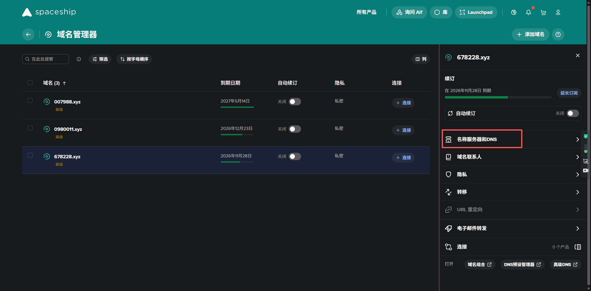This screenshot has height=291, width=591.
Task: Open the 筛选 filter options
Action: click(x=100, y=59)
